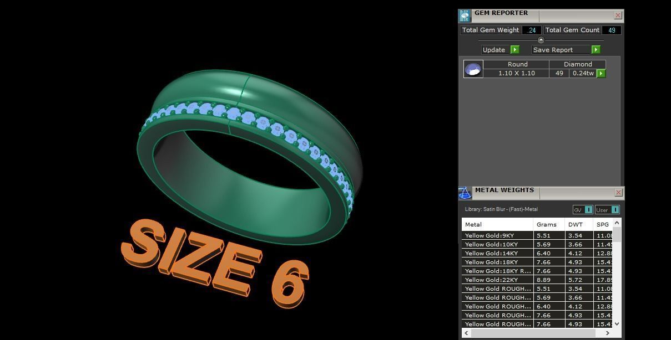The width and height of the screenshot is (671, 340).
Task: Click the Grams column header
Action: pos(549,224)
